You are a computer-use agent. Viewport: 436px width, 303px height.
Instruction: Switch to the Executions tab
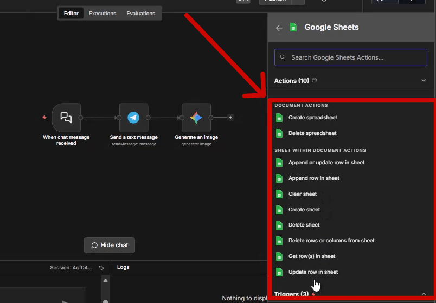click(x=102, y=13)
